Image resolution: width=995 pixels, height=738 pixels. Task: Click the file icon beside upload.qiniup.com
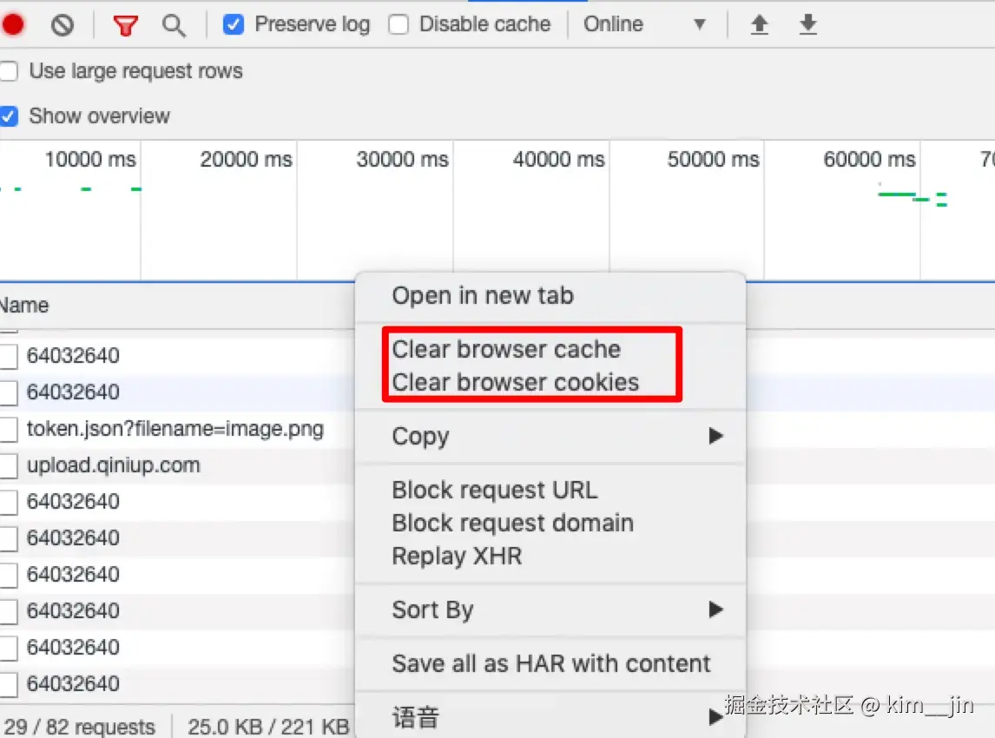(x=9, y=465)
